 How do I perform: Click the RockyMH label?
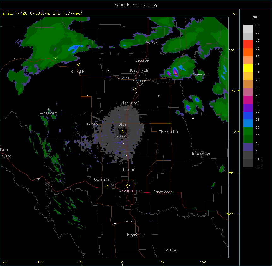coord(77,72)
